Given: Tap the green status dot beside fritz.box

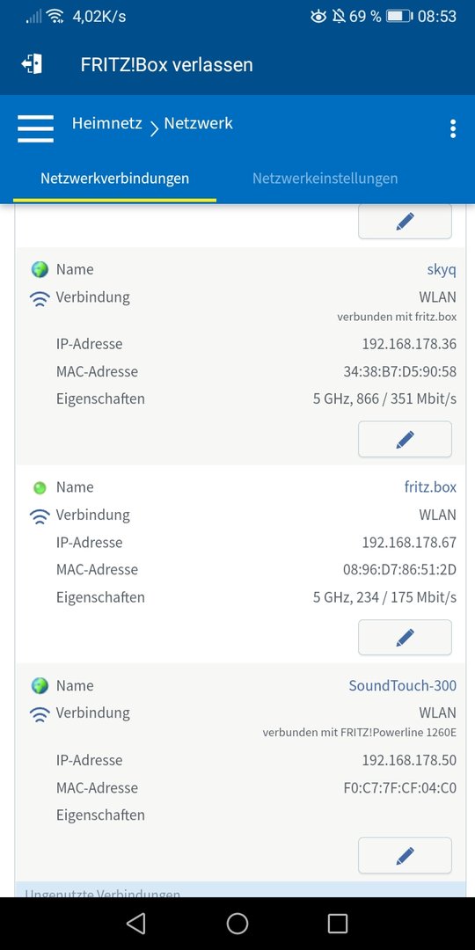Looking at the screenshot, I should (40, 487).
